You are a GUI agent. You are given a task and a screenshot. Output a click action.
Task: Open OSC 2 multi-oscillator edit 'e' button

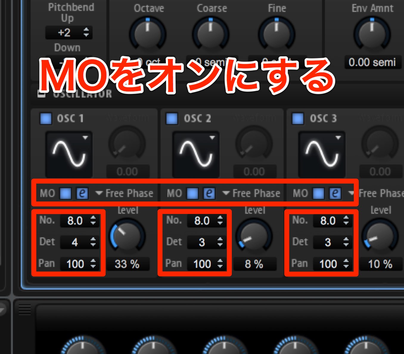click(x=209, y=193)
